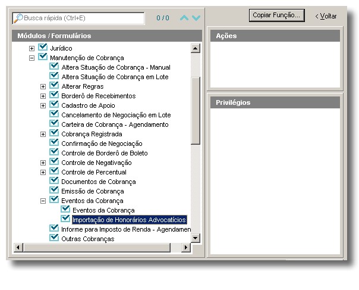Viewport: 359px width, 290px height.
Task: Expand the Alterar Regras node
Action: coord(43,86)
